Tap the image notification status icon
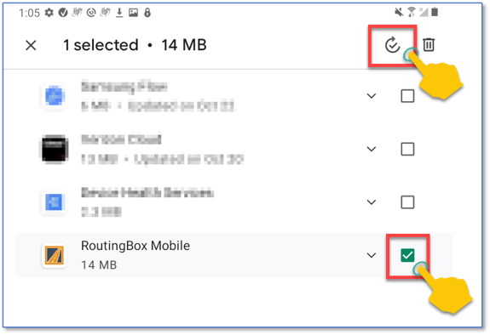 (134, 13)
